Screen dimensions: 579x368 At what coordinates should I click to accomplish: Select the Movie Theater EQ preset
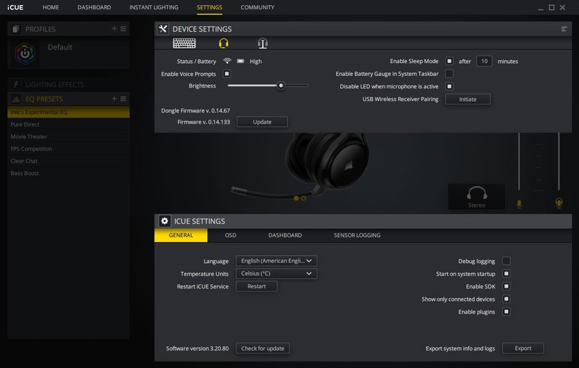pyautogui.click(x=68, y=136)
